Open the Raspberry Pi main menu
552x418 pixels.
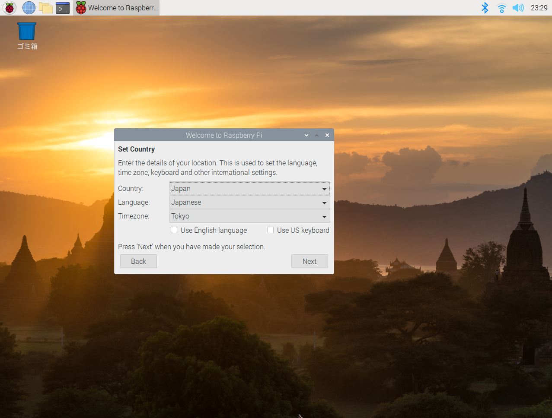pos(10,8)
